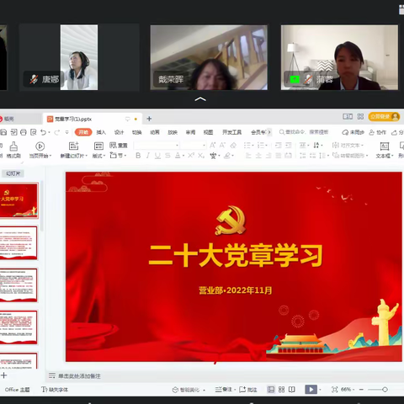This screenshot has height=404, width=404.
Task: Open the window tiling grid icon
Action: point(360,116)
